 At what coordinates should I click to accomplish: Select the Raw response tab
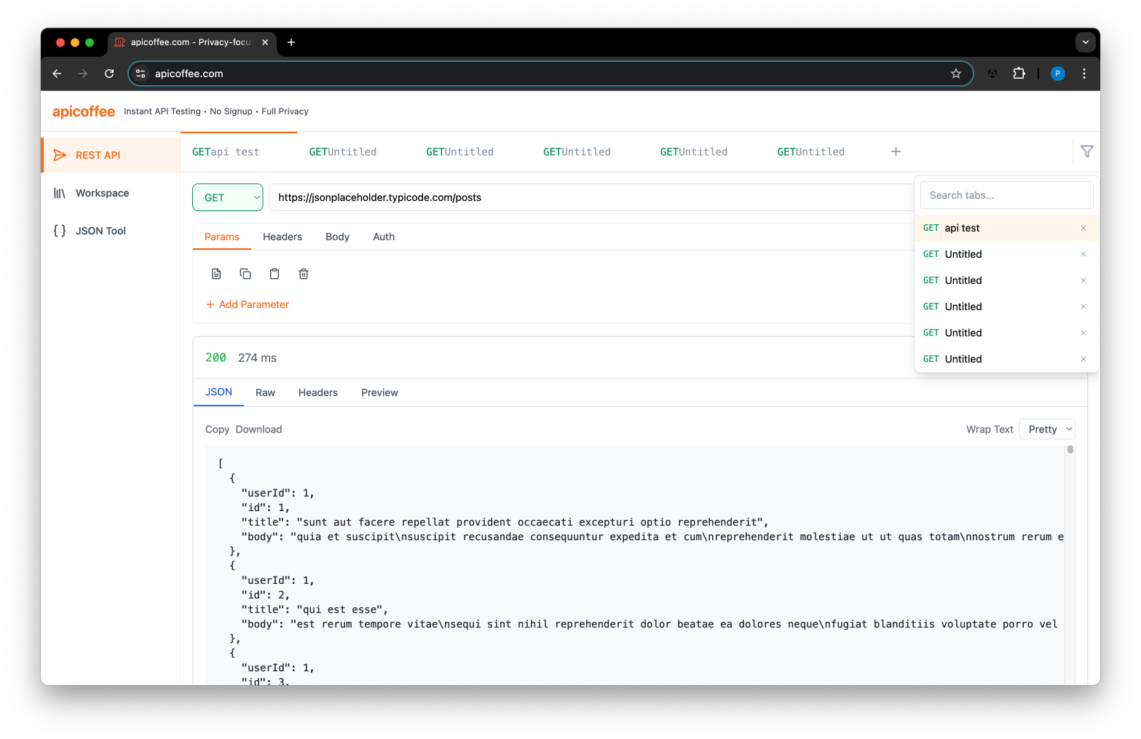click(265, 392)
